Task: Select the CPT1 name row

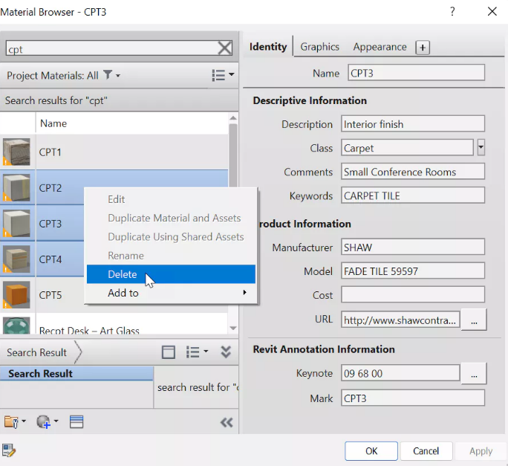Action: click(x=132, y=152)
